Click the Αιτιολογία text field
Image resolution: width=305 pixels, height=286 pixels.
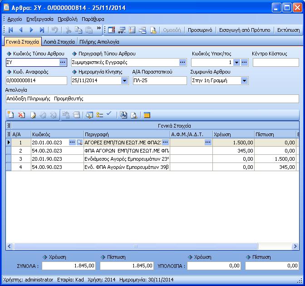click(x=152, y=99)
